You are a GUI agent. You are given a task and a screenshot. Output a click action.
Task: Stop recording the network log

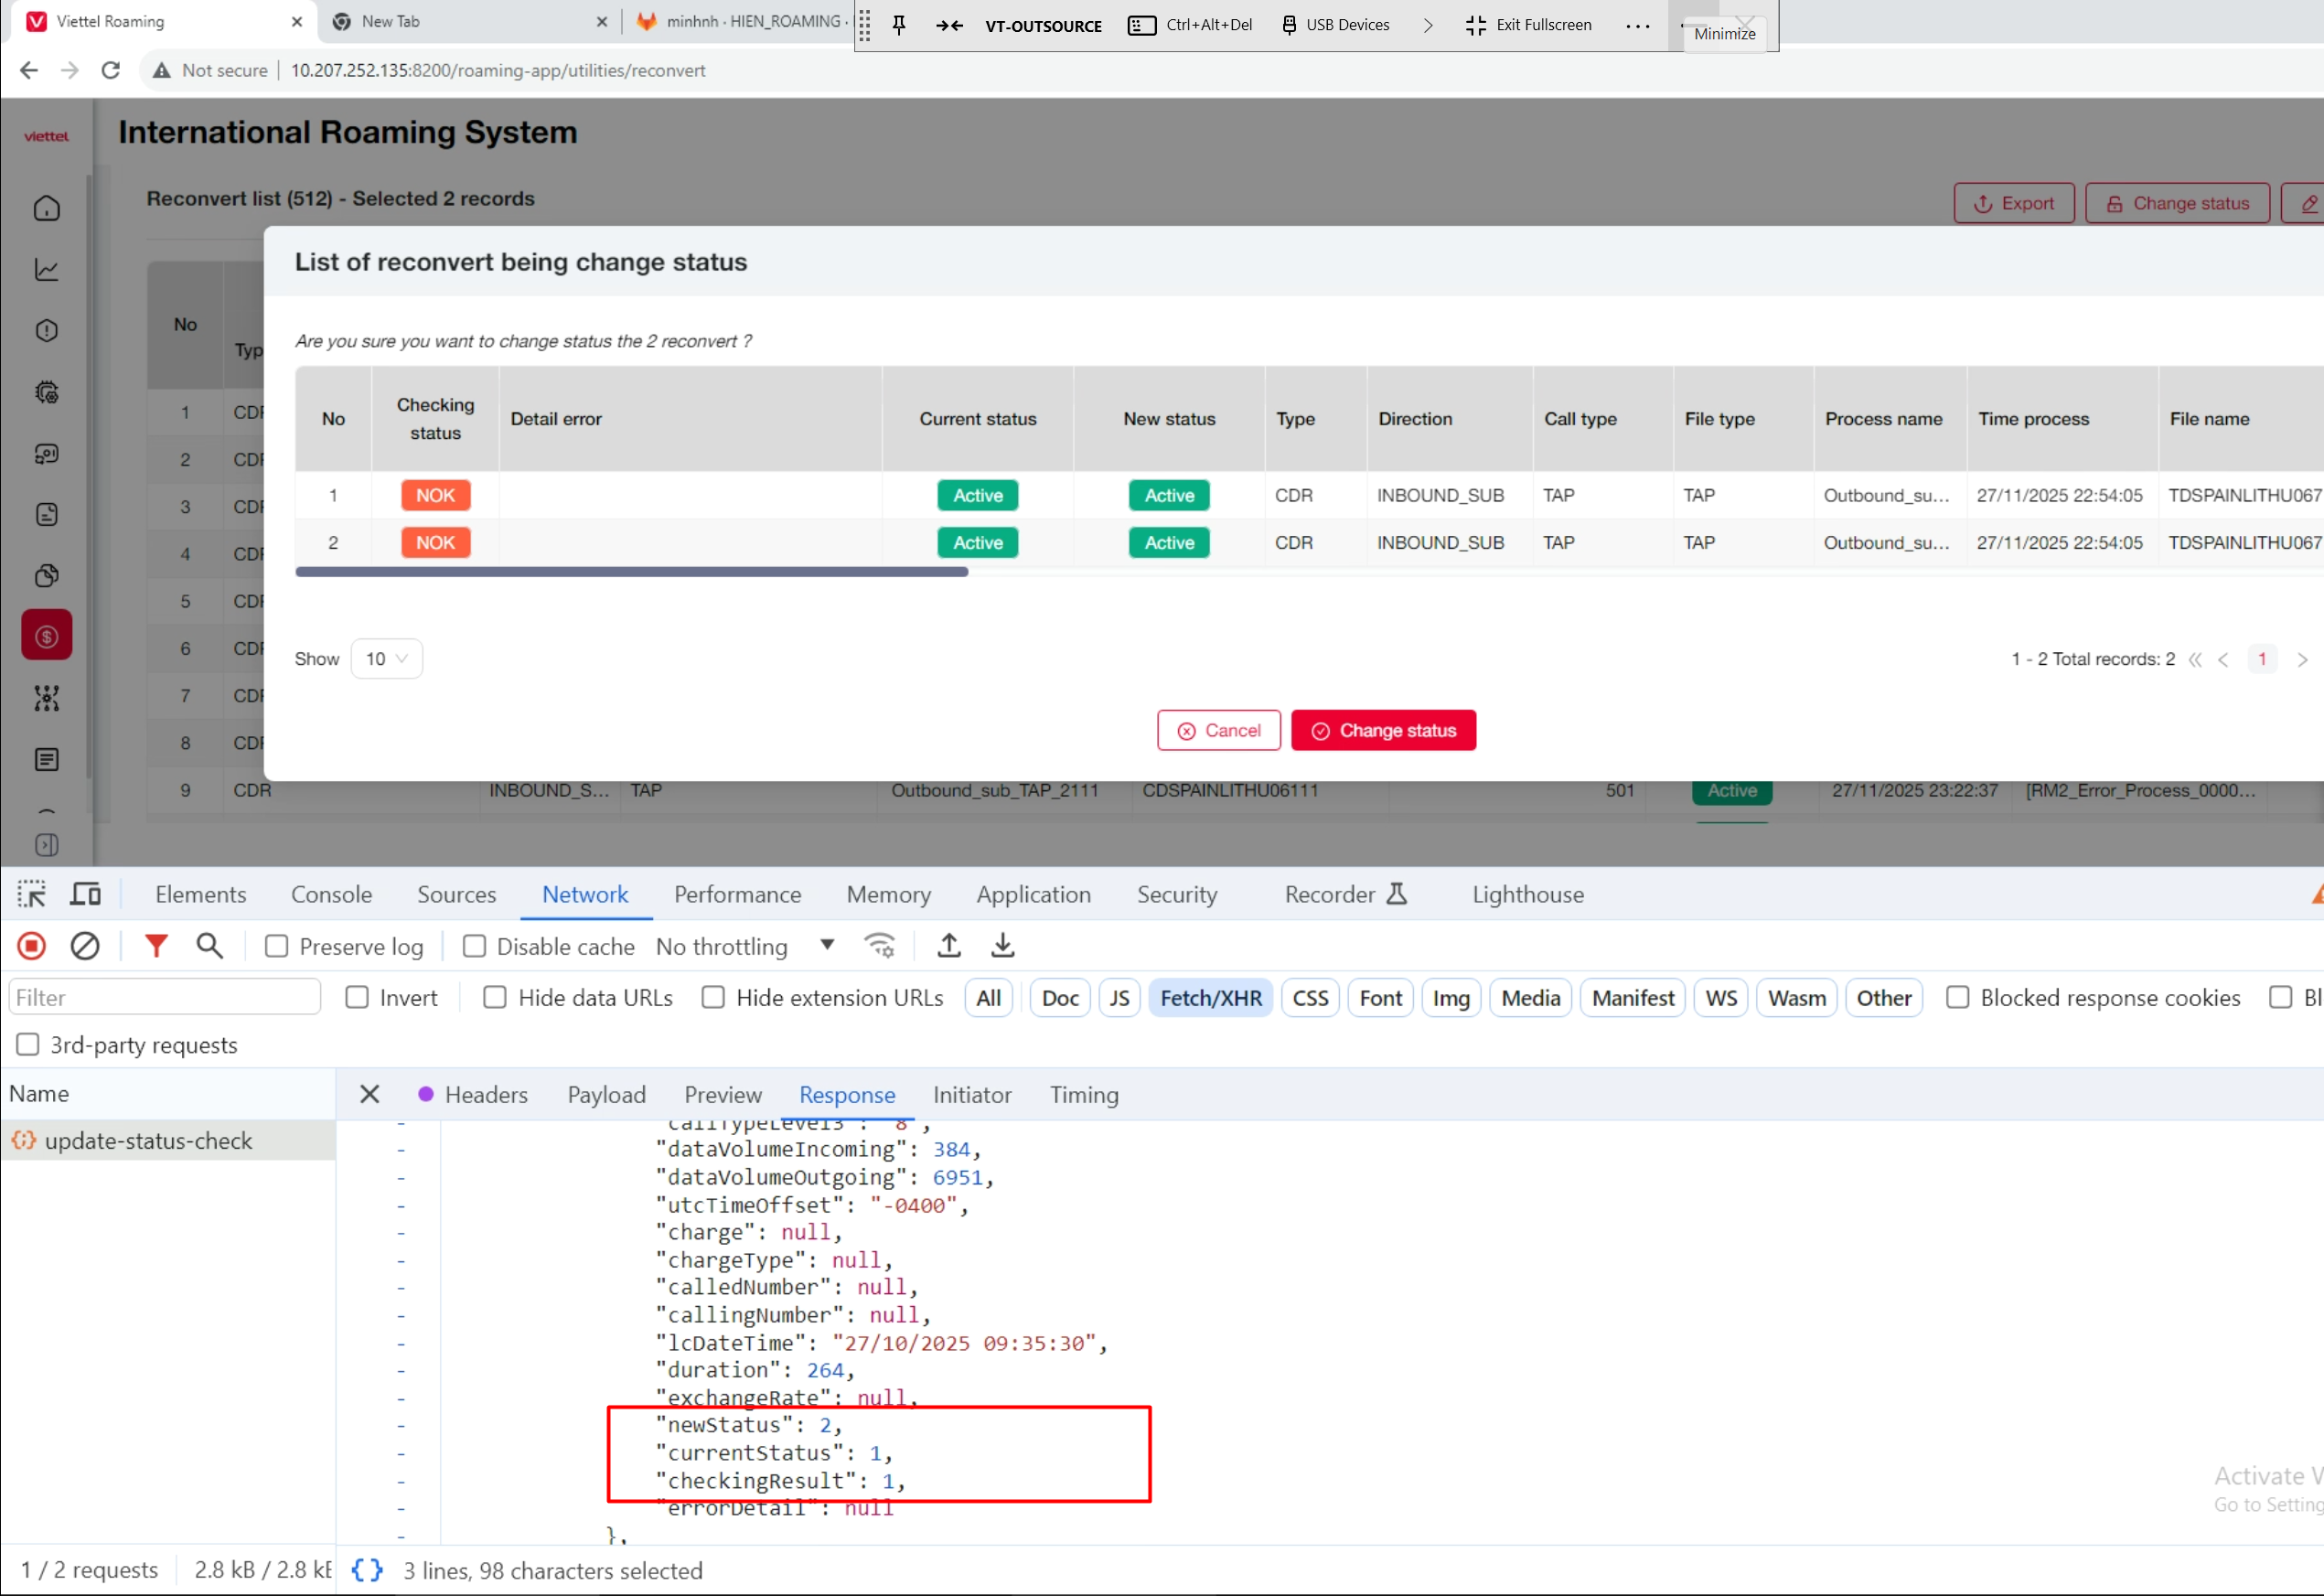tap(31, 946)
